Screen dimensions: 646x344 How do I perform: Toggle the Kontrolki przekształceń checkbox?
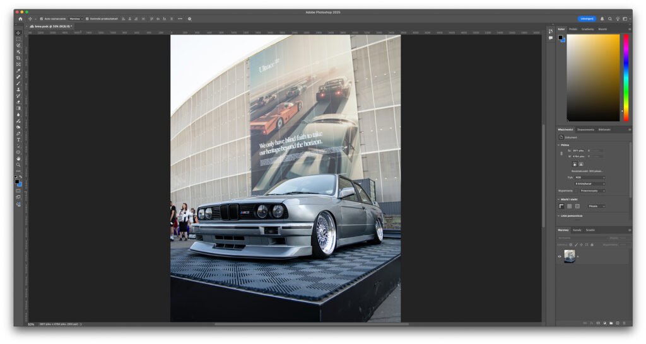click(87, 19)
